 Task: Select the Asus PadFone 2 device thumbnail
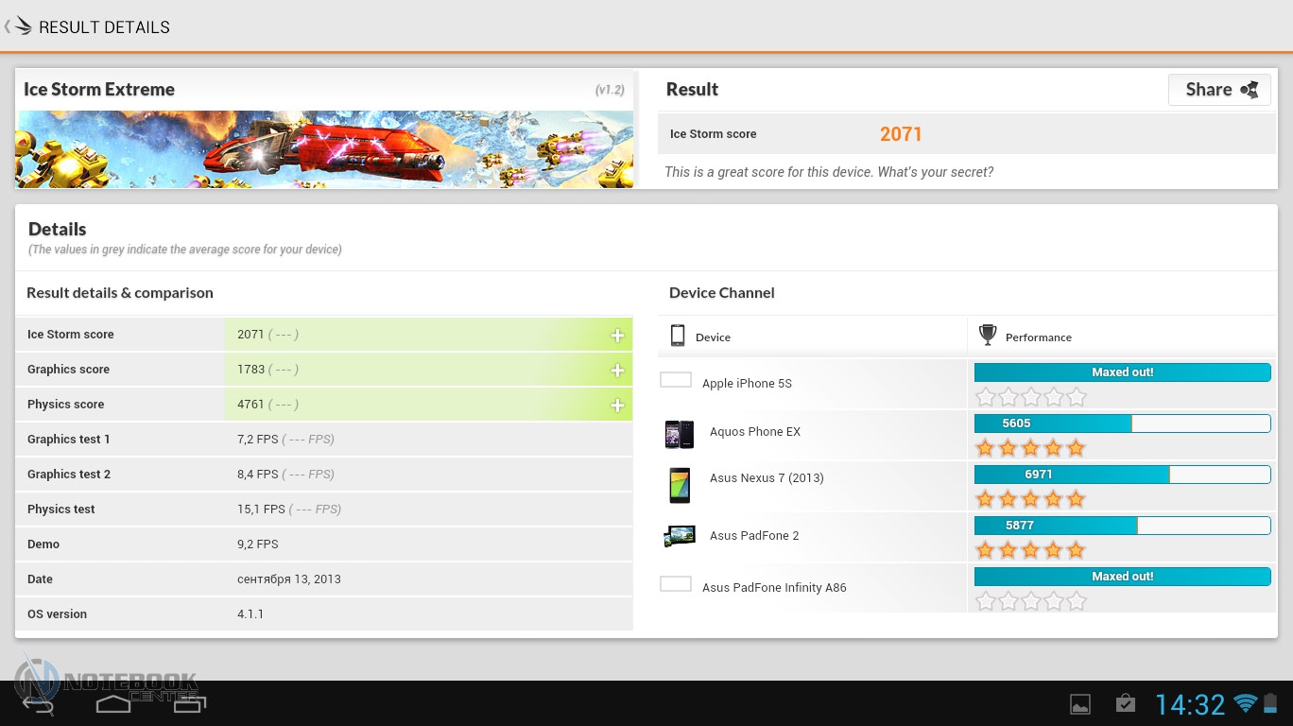click(679, 536)
